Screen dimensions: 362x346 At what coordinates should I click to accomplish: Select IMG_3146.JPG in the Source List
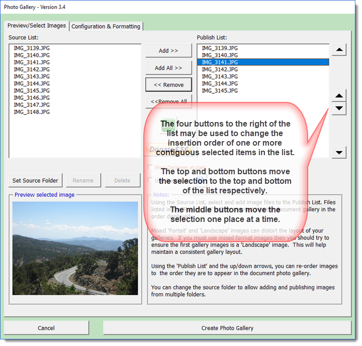click(x=32, y=98)
